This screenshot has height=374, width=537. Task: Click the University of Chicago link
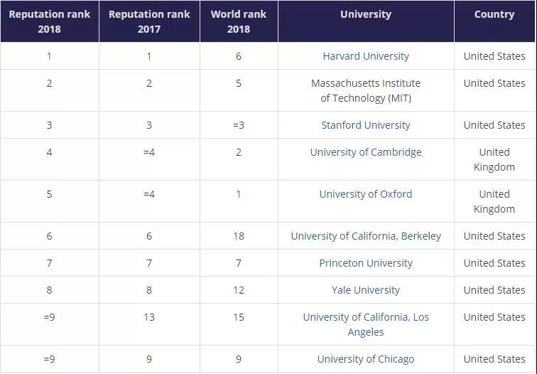click(x=366, y=359)
